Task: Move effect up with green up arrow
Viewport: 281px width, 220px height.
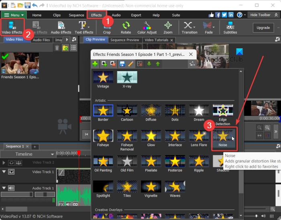Action: (x=158, y=64)
